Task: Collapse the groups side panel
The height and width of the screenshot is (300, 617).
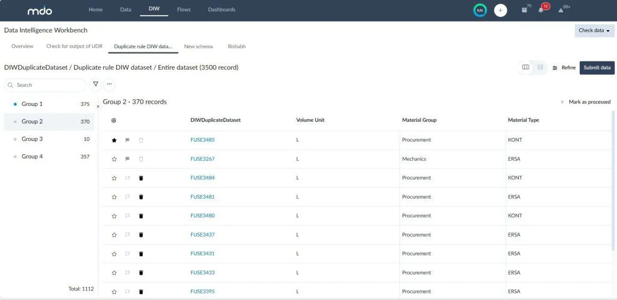Action: point(98,106)
